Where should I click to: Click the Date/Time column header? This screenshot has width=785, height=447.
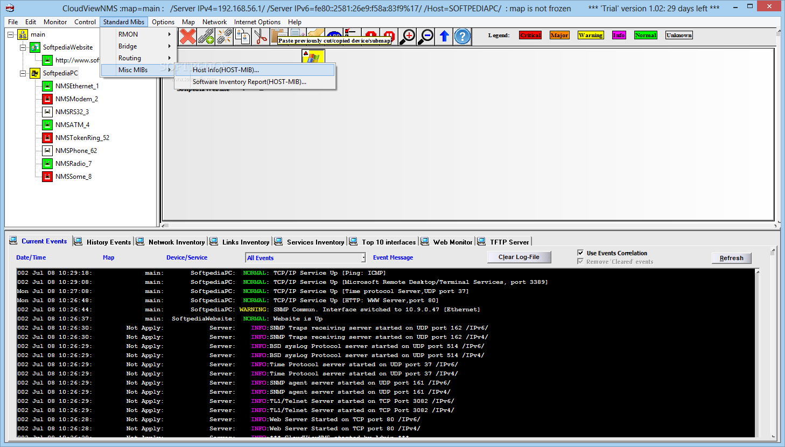pos(31,257)
